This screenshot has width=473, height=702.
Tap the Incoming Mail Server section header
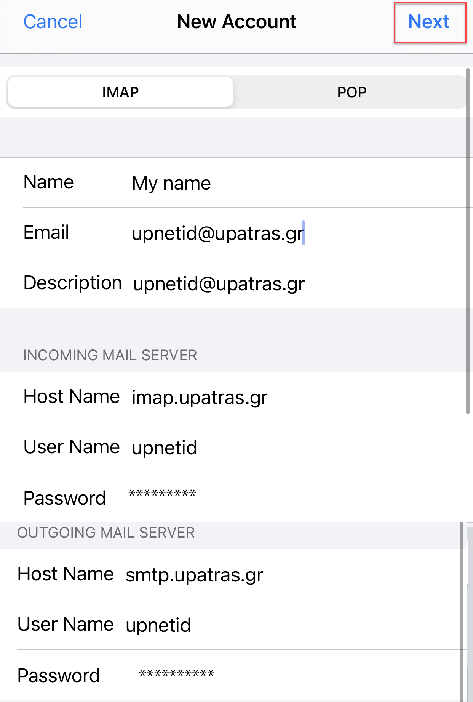pyautogui.click(x=110, y=355)
